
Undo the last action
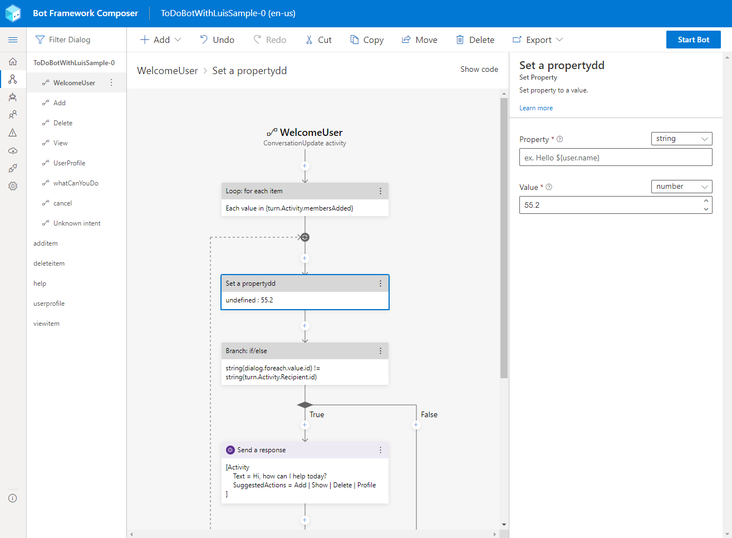(217, 40)
